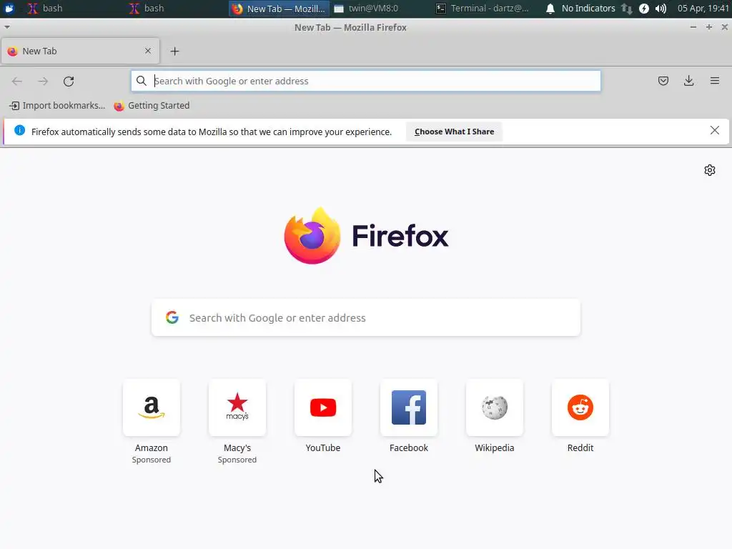Open Save to Pocket icon

pyautogui.click(x=663, y=81)
